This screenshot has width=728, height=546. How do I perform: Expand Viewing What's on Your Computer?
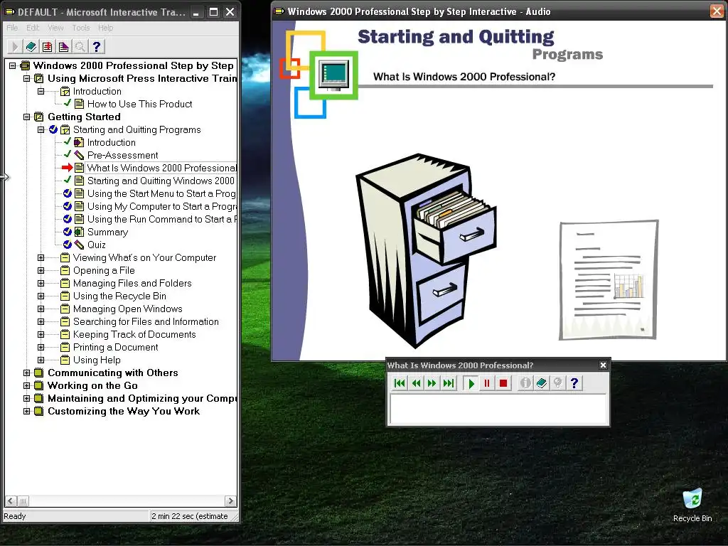point(41,257)
